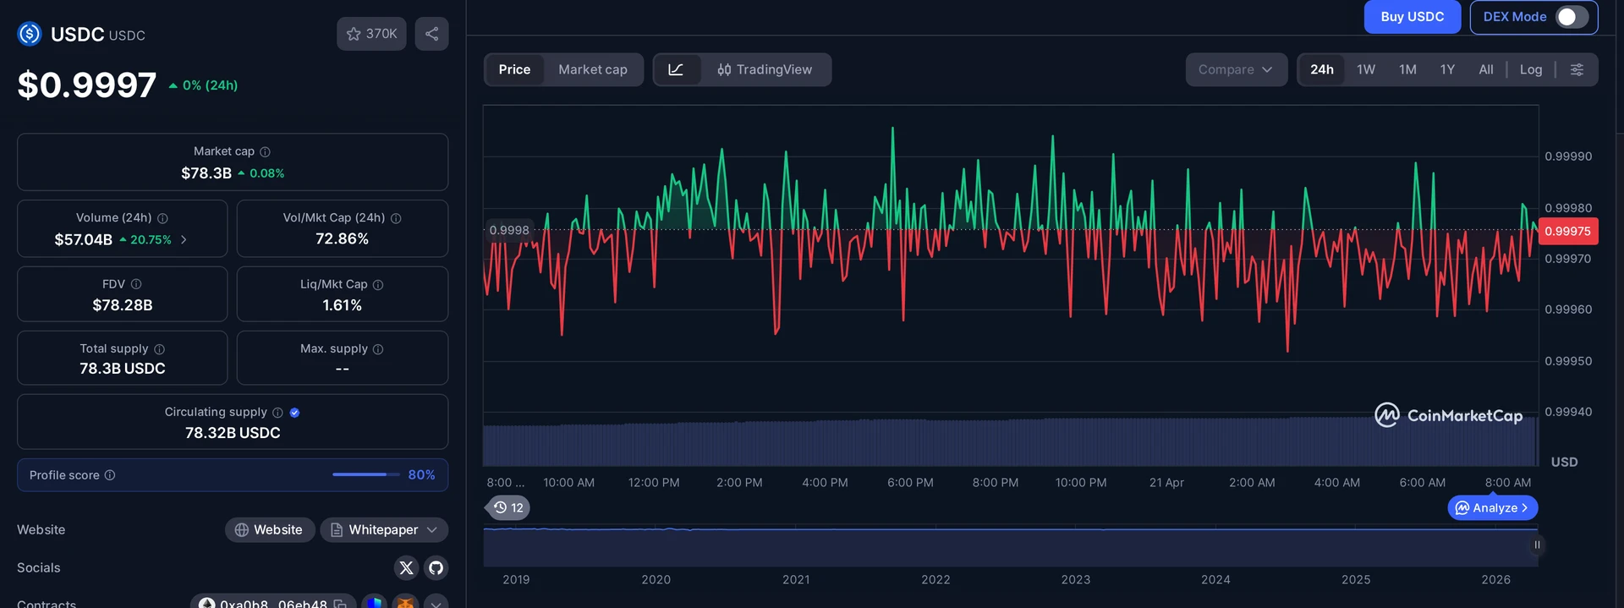
Task: Click the historical range selector strip
Action: click(1010, 546)
